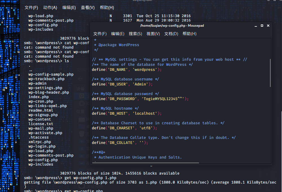The width and height of the screenshot is (282, 192).
Task: Open Mousepad 编辑(E) menu
Action: [118, 34]
